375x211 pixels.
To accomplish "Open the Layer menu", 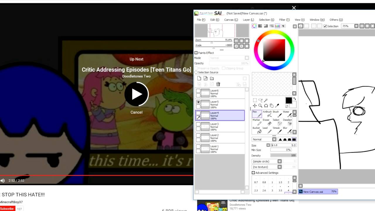I will coord(248,20).
